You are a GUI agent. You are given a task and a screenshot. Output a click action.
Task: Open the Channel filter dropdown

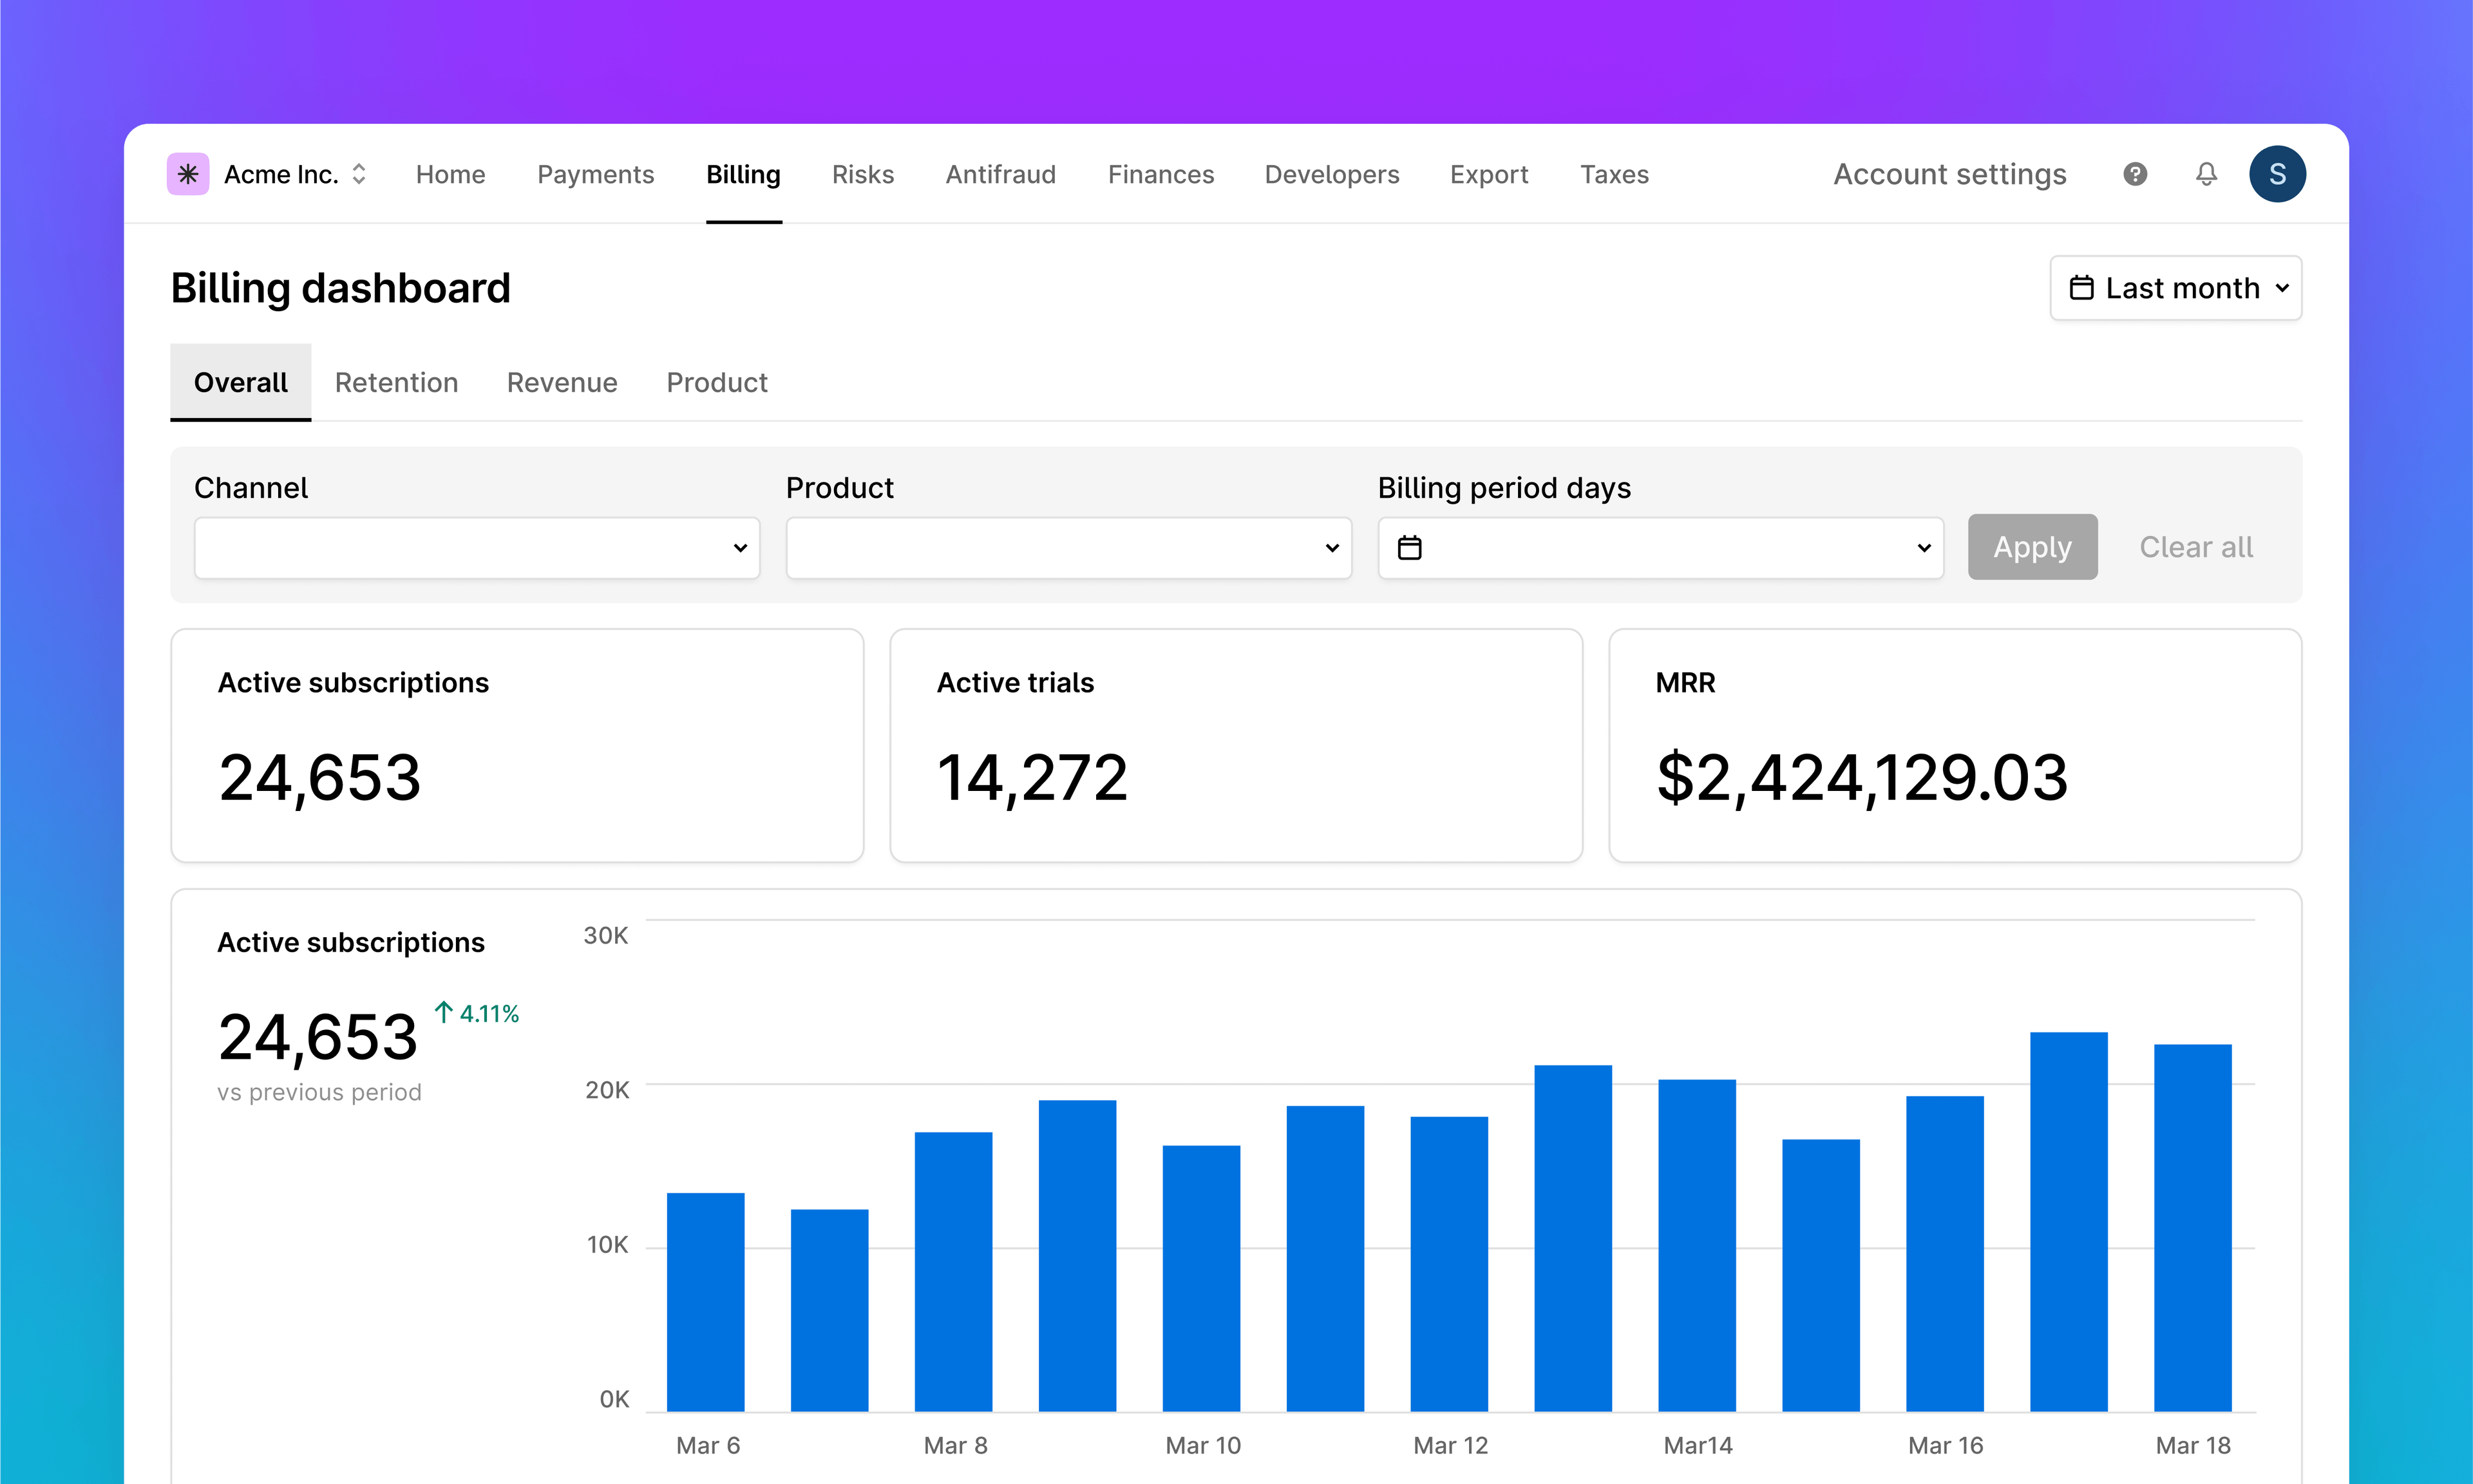click(477, 547)
